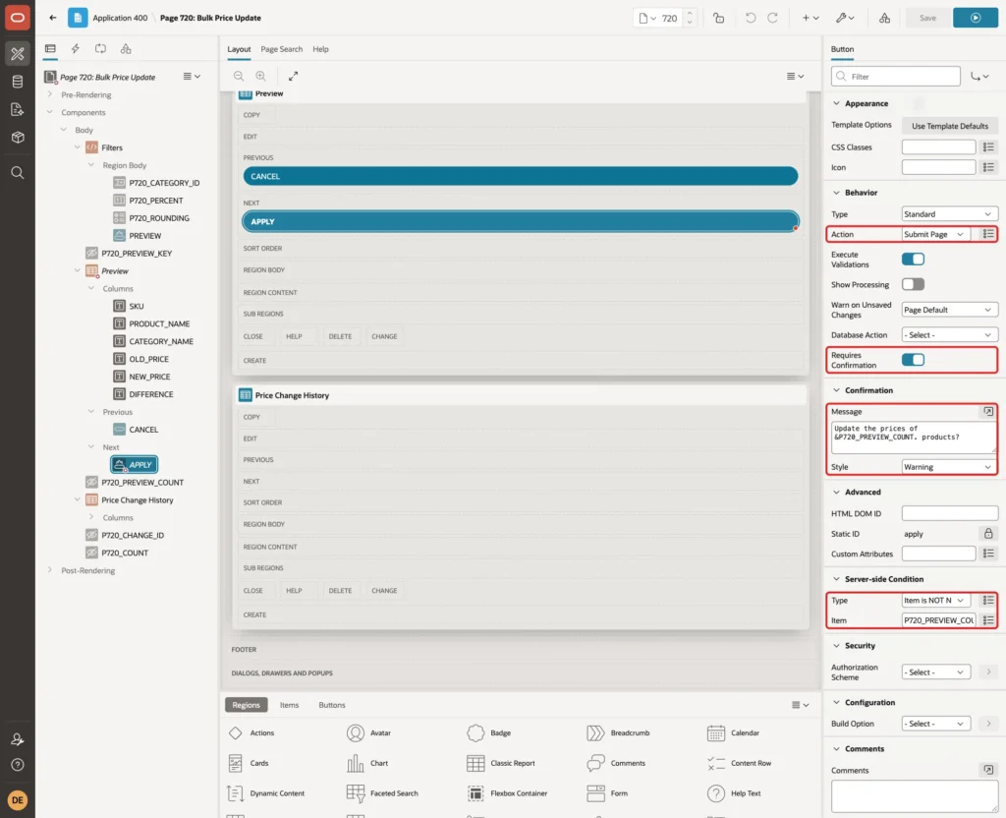Open the Shared Components toolbar icon

[884, 18]
